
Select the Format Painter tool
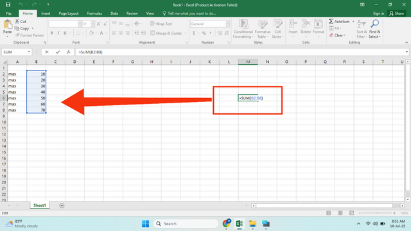pos(30,35)
